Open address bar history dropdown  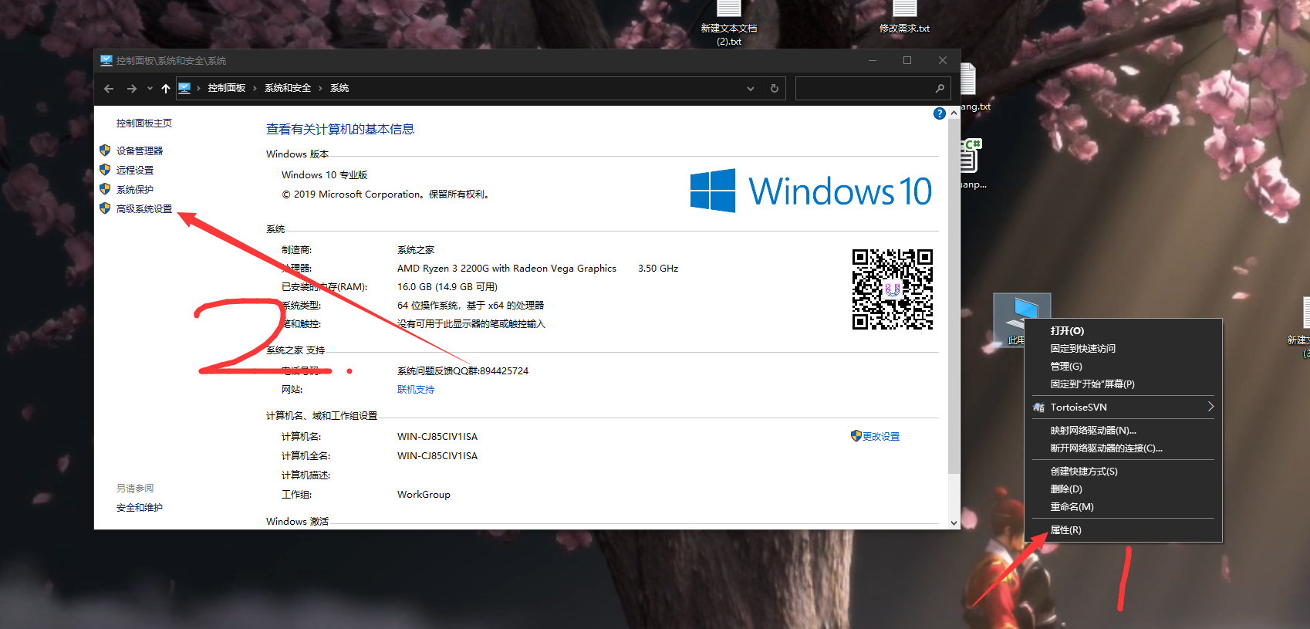pyautogui.click(x=750, y=89)
